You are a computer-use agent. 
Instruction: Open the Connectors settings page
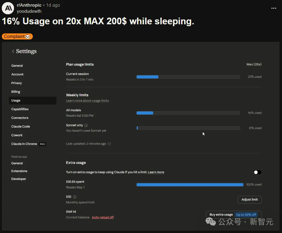coord(20,118)
